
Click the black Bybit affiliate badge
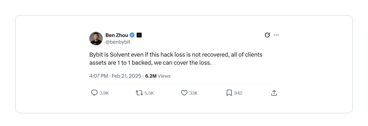pos(139,35)
